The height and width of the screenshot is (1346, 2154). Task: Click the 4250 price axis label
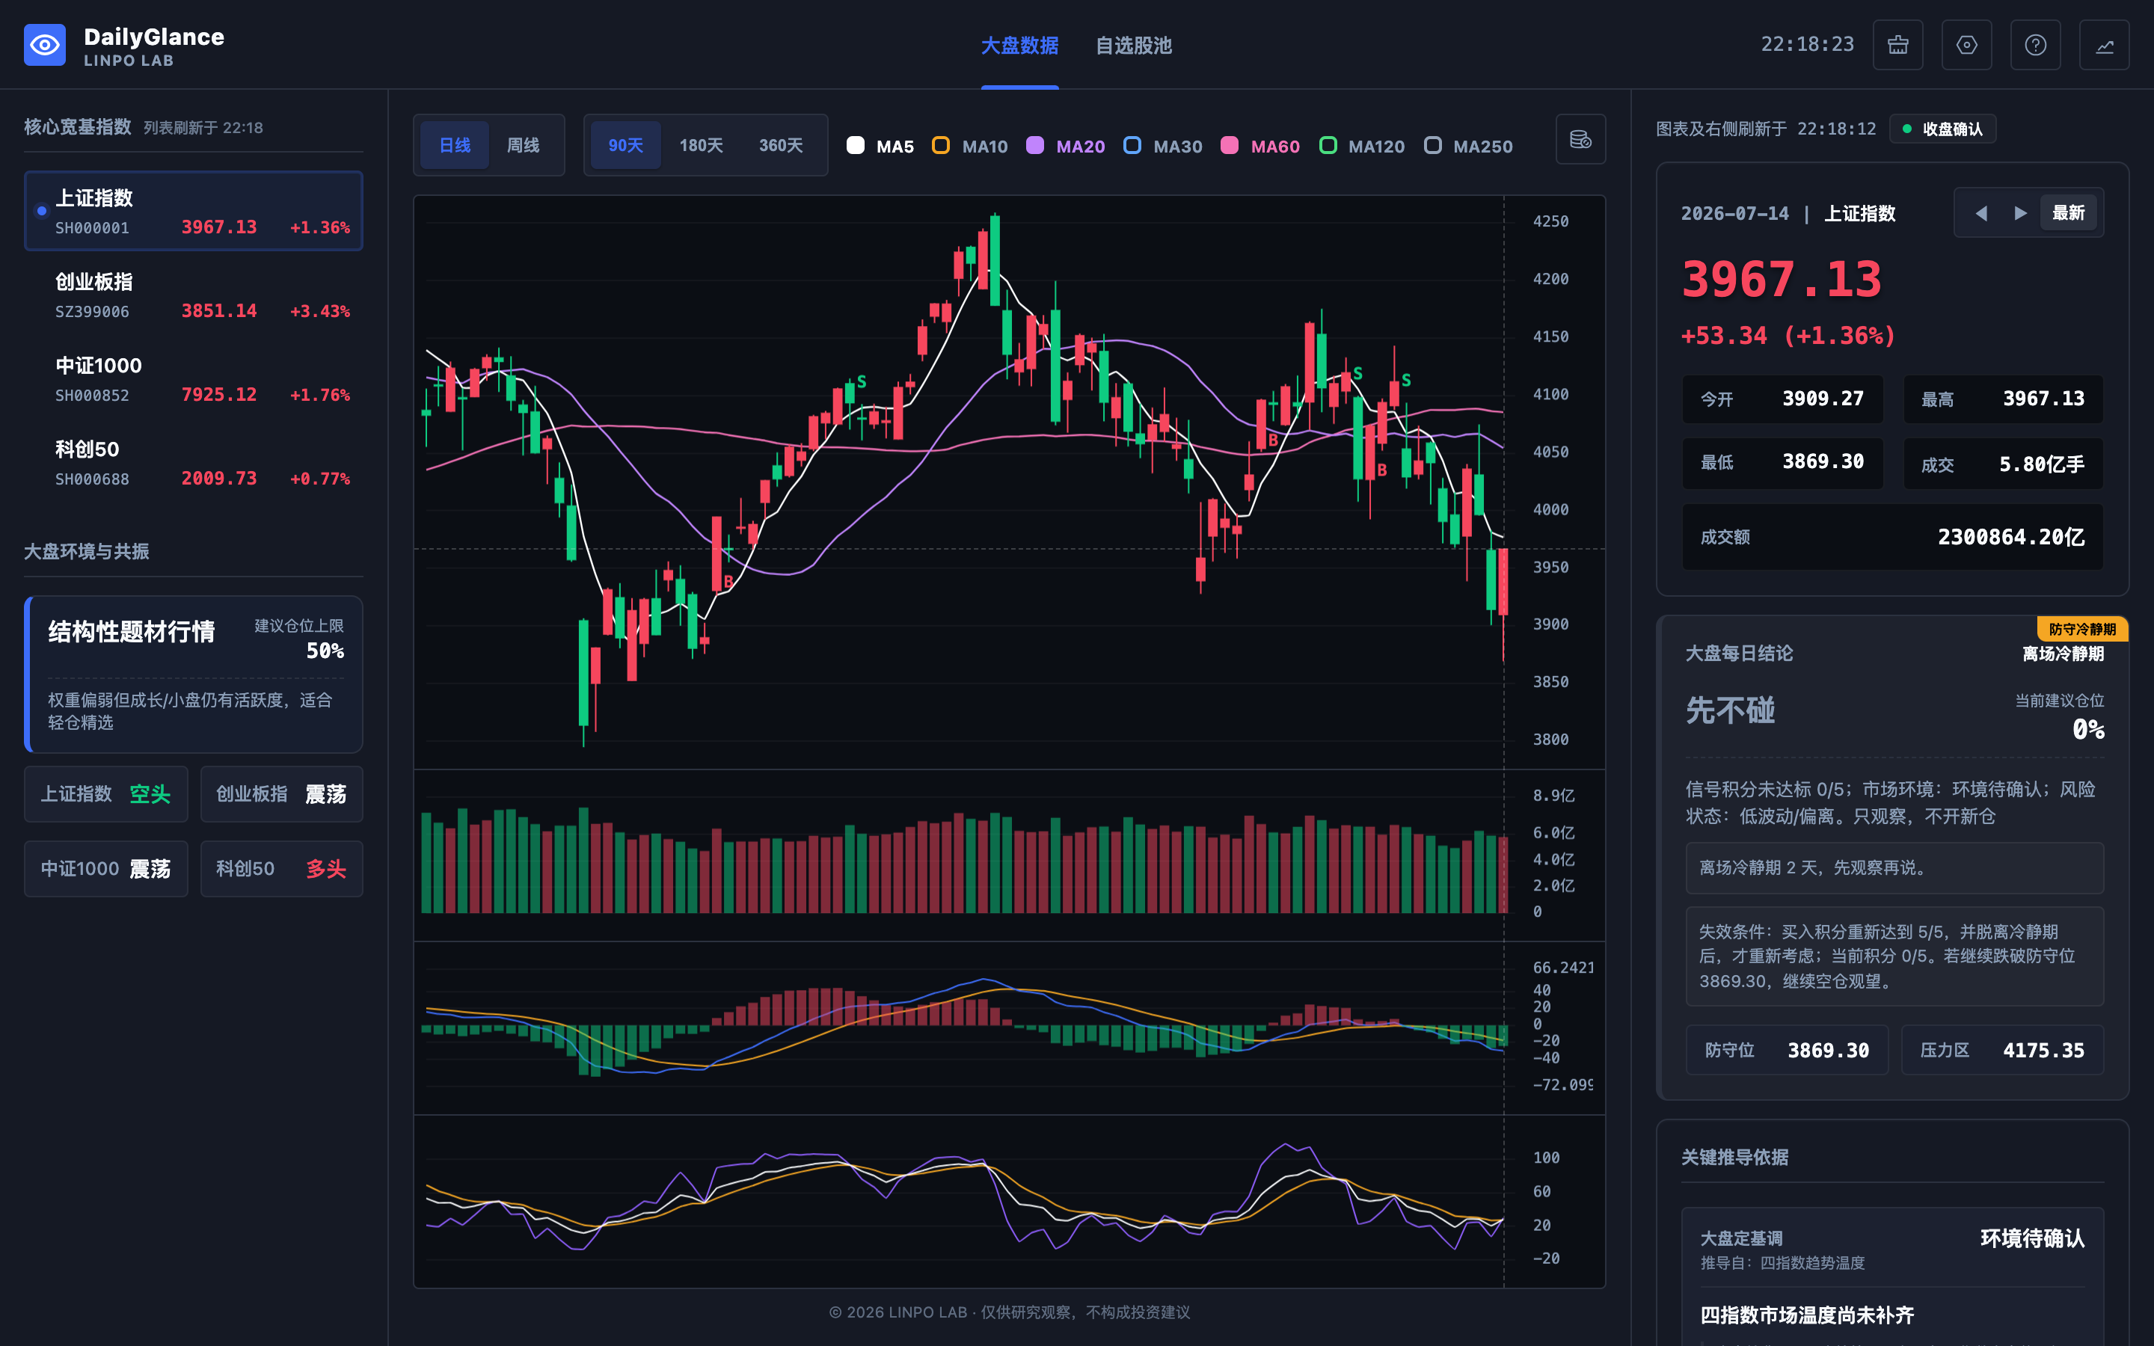click(x=1550, y=221)
